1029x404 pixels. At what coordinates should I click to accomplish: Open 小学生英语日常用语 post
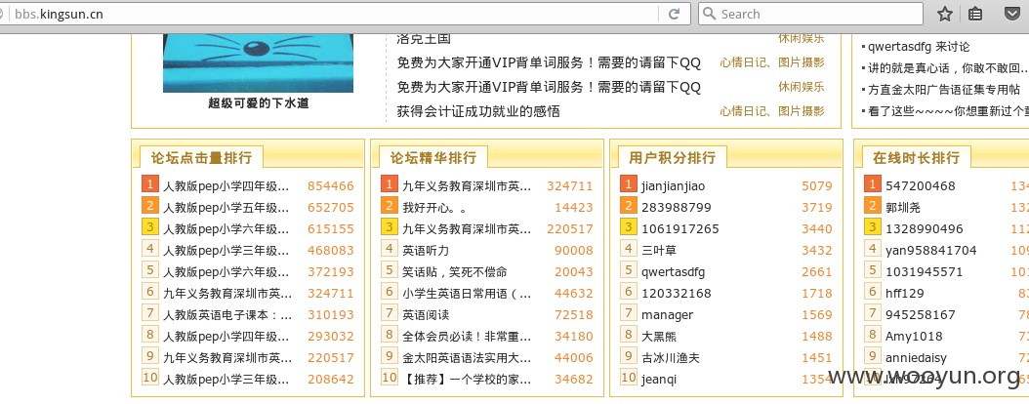[x=467, y=293]
